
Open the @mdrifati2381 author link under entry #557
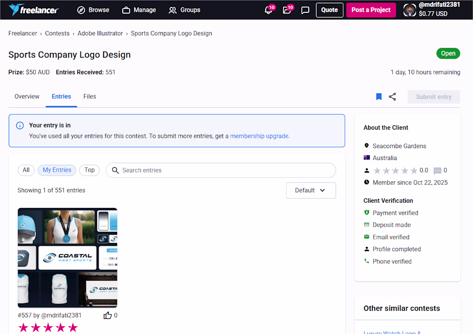[x=61, y=315]
